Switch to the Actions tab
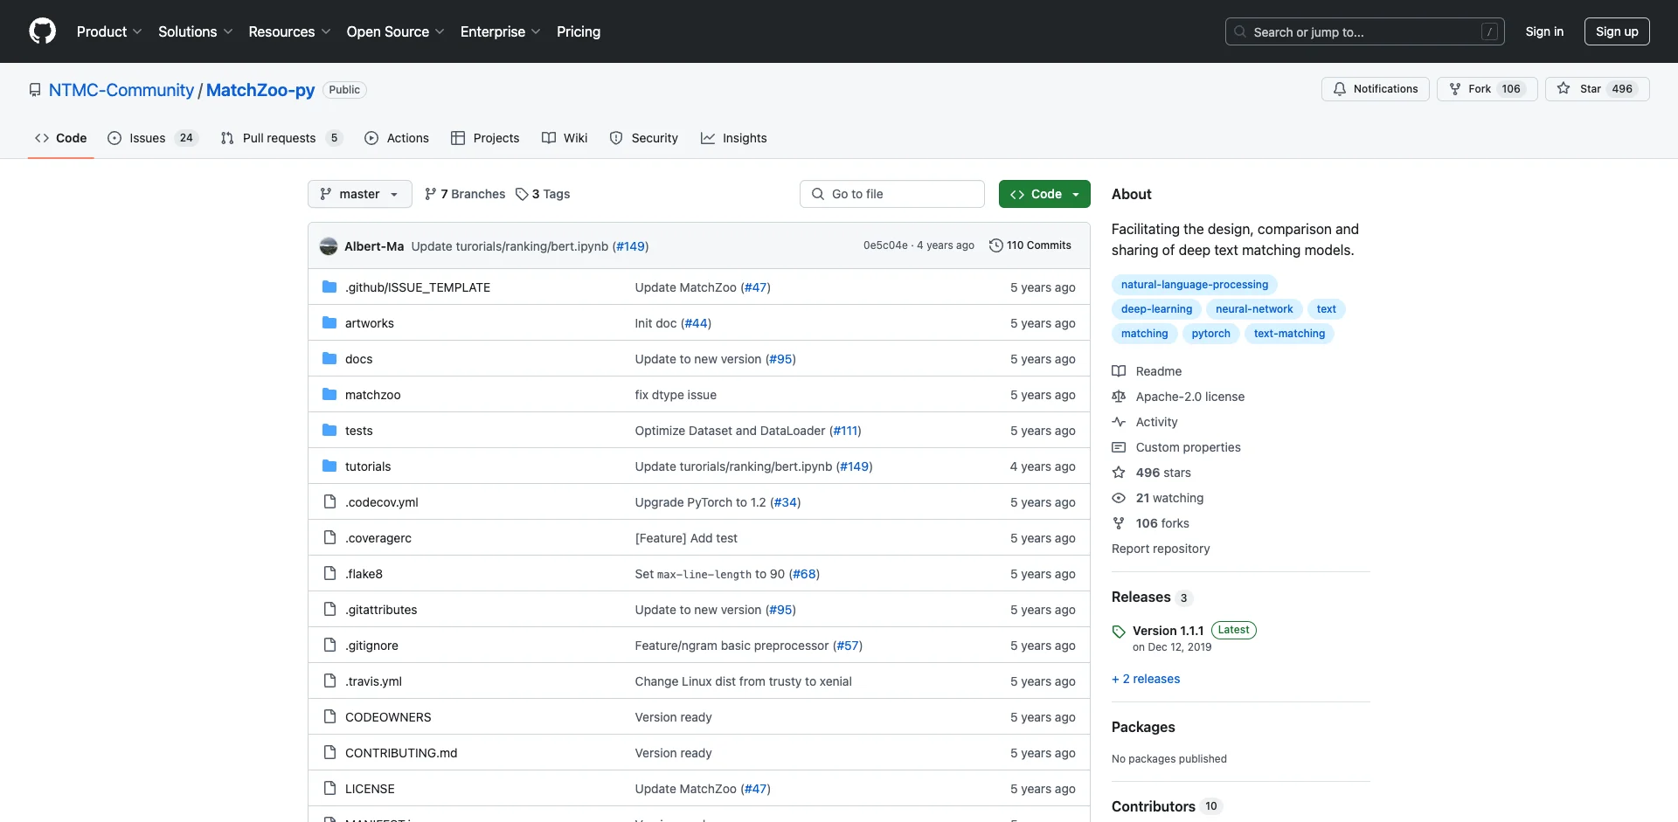The image size is (1678, 822). (x=397, y=138)
